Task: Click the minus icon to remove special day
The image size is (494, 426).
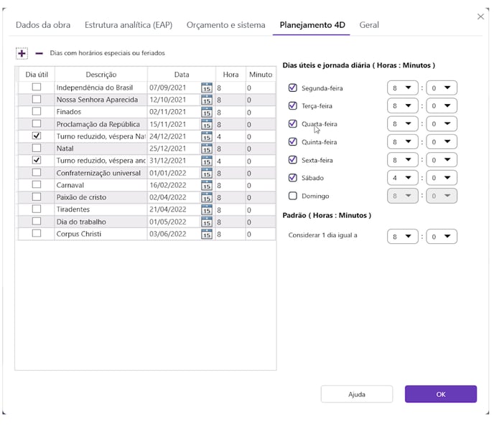Action: [x=39, y=53]
